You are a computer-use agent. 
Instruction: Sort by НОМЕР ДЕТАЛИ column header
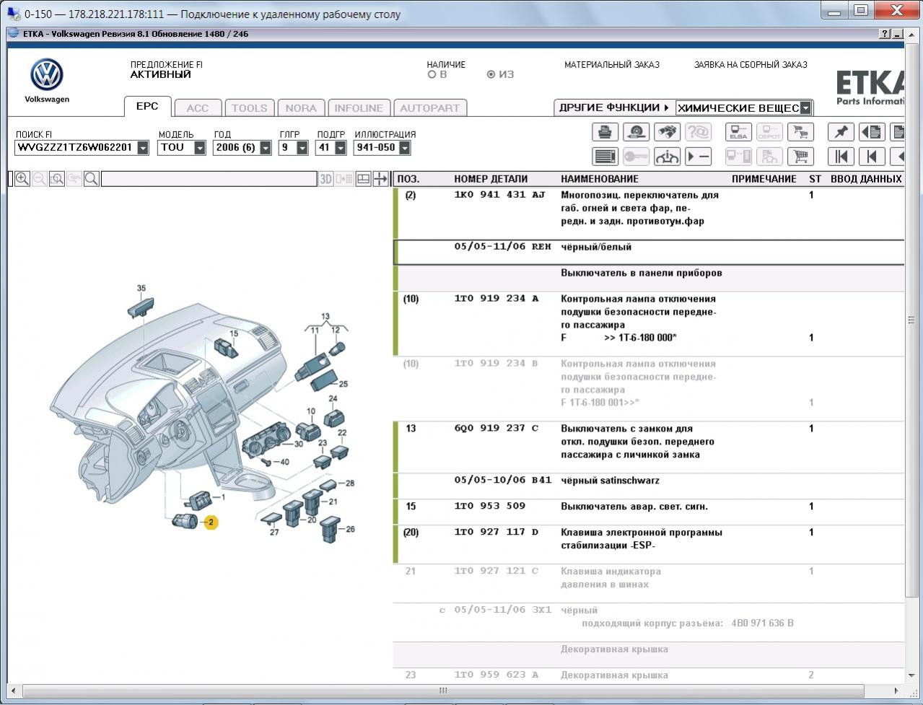491,179
